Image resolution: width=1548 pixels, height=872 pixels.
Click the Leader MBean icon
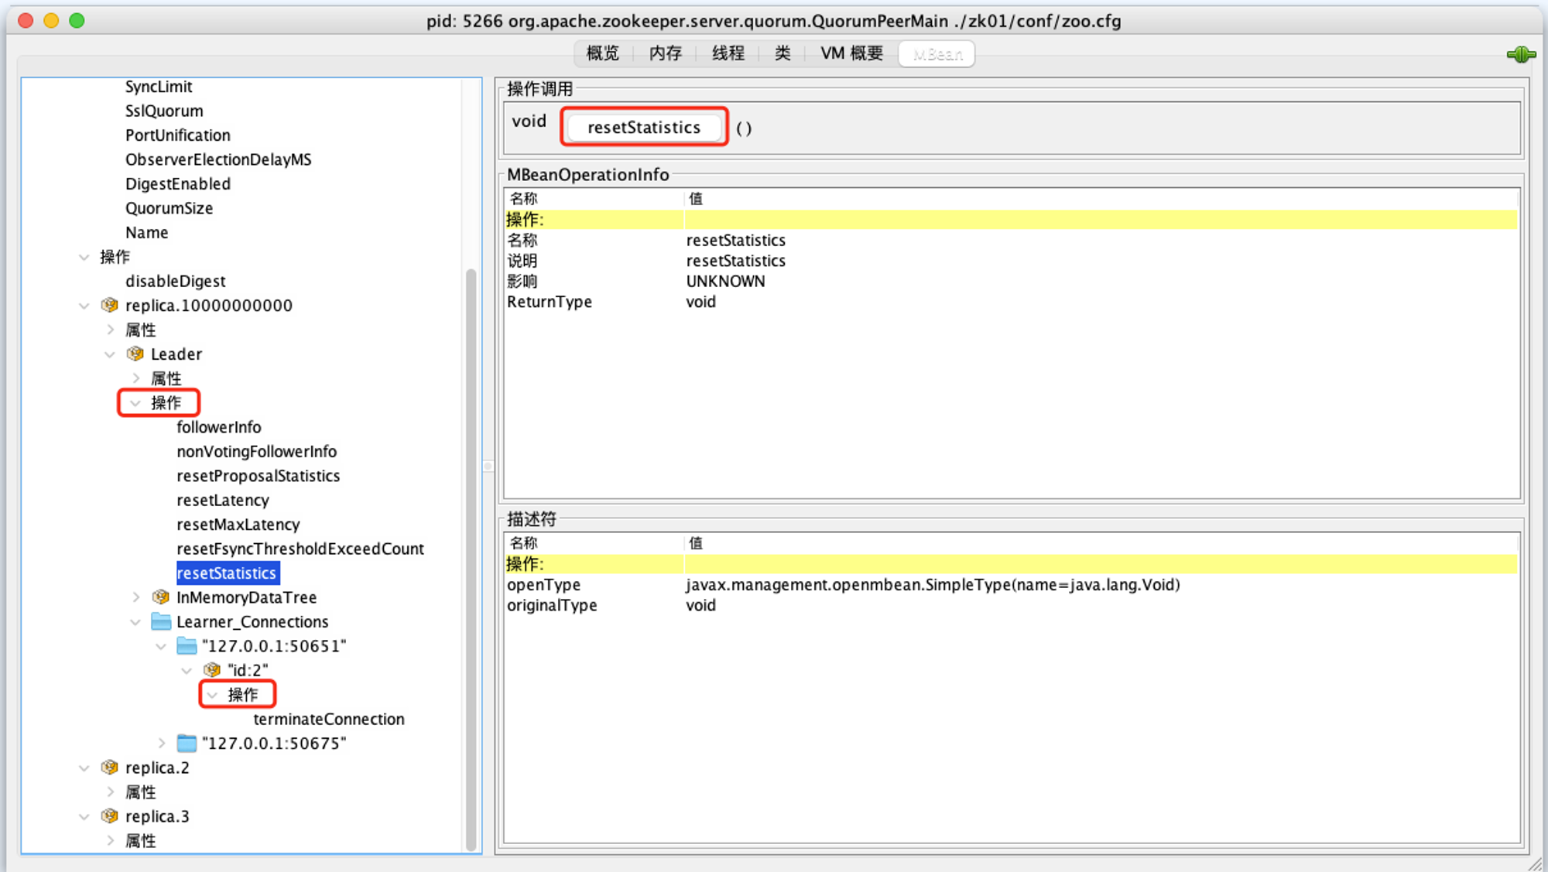coord(135,354)
